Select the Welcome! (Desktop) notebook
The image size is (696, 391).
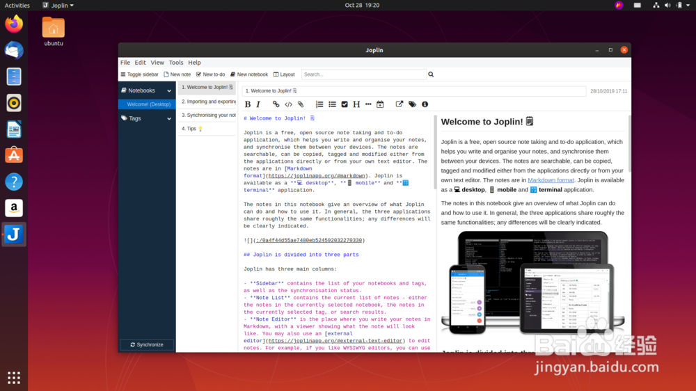coord(147,104)
